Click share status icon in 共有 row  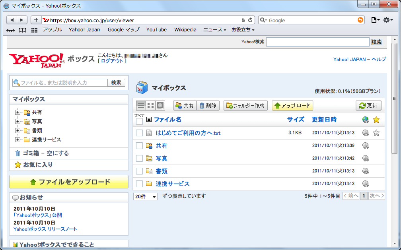point(366,145)
